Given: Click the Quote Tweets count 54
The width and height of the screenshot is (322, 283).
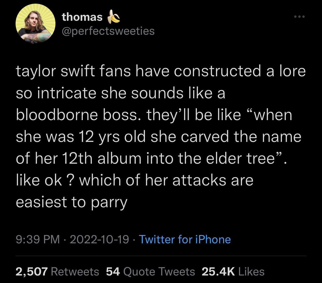Looking at the screenshot, I should coord(113,272).
